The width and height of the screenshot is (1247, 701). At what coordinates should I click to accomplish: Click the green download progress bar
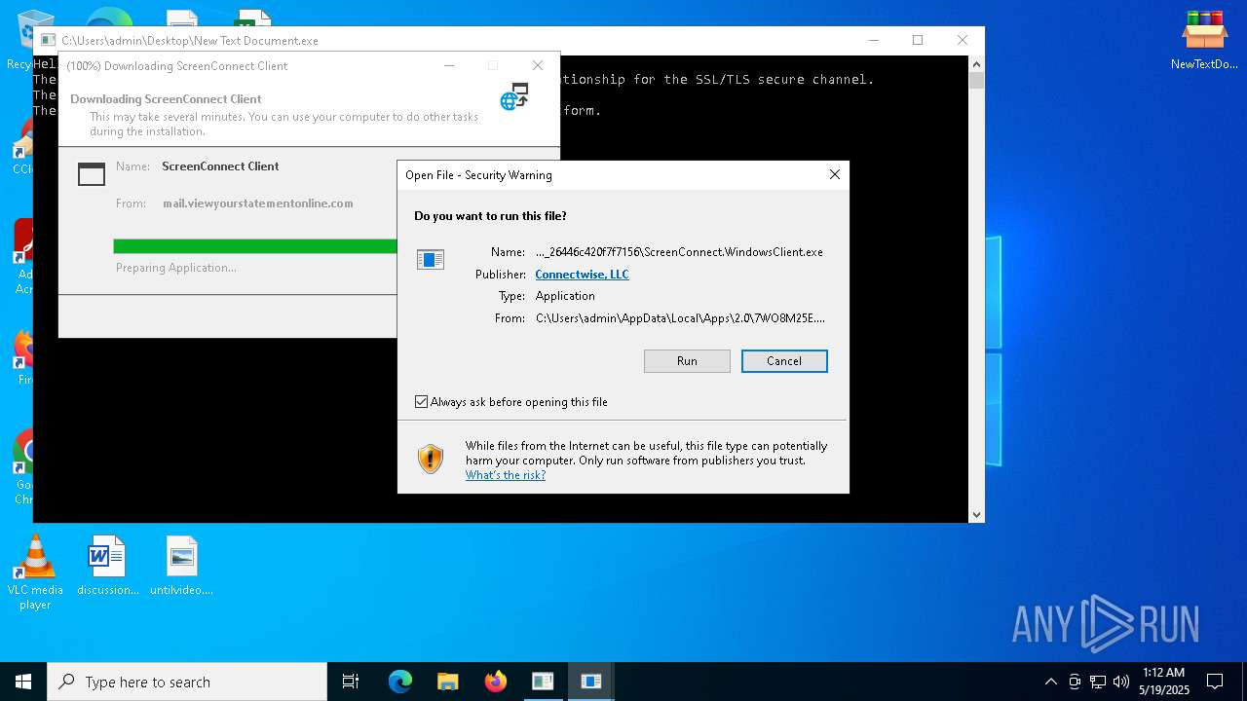pyautogui.click(x=255, y=246)
